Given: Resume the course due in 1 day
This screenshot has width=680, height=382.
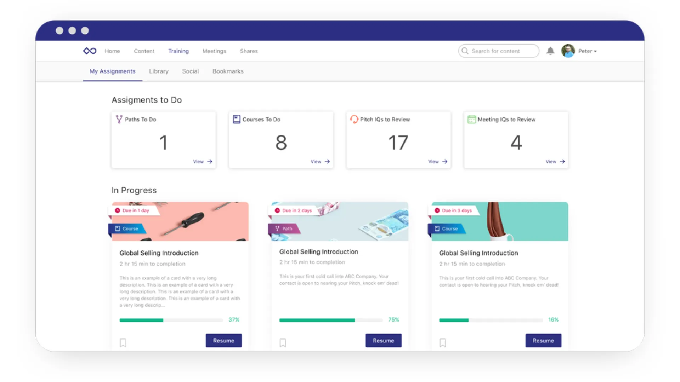Looking at the screenshot, I should click(223, 340).
